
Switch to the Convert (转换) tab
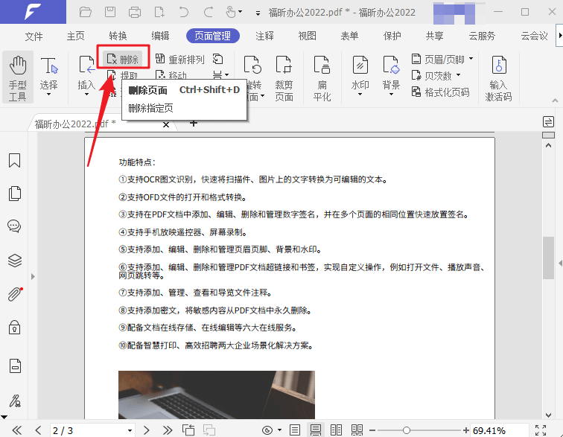click(x=118, y=36)
